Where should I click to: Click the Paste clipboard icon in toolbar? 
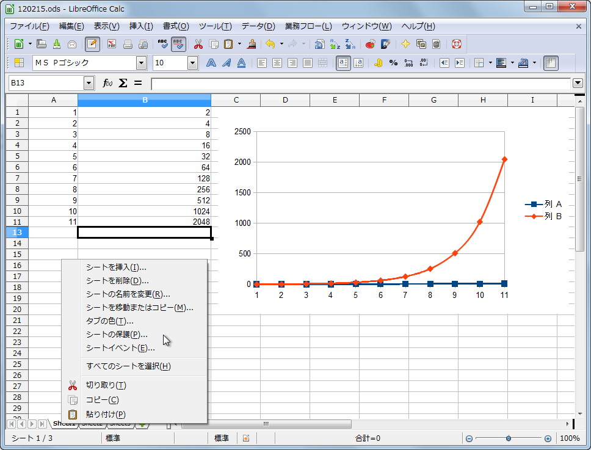click(228, 44)
